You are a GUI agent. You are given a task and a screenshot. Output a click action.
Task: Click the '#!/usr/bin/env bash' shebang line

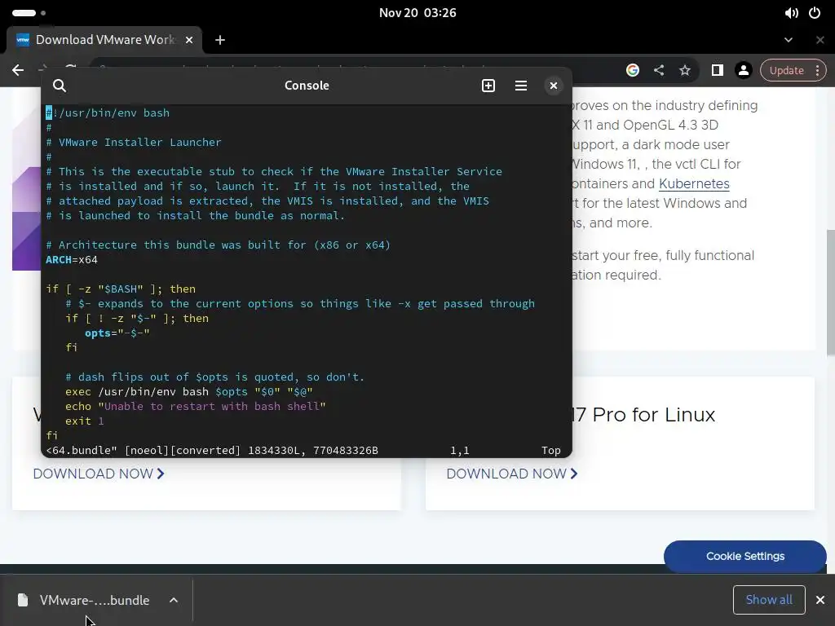click(108, 112)
